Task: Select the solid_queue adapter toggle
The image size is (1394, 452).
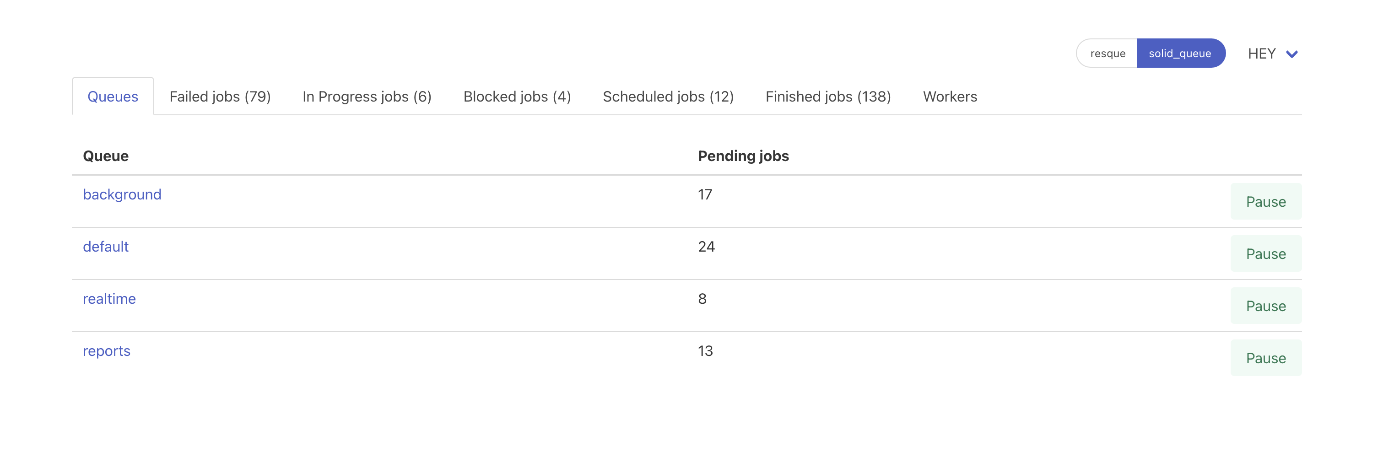Action: tap(1180, 54)
